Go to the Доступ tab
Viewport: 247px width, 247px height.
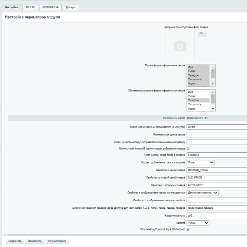70,7
